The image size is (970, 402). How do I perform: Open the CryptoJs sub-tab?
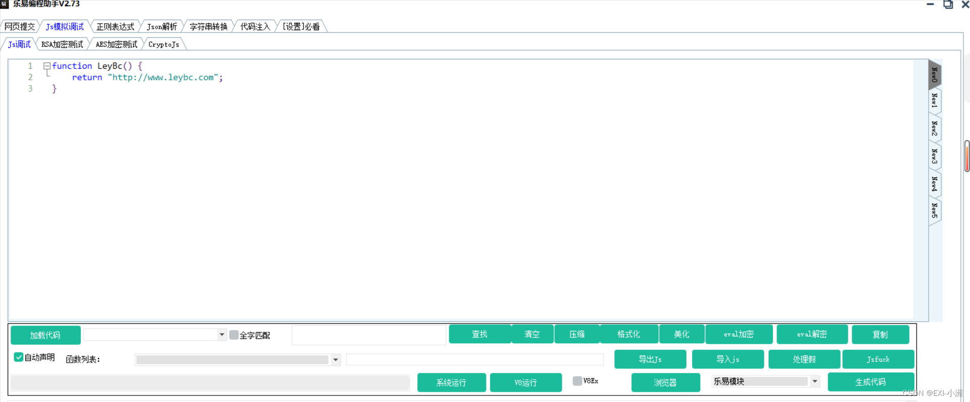click(164, 44)
